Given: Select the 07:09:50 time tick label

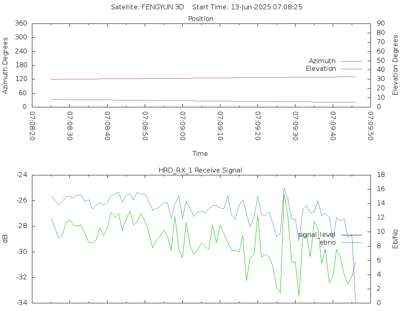Looking at the screenshot, I should pyautogui.click(x=370, y=126).
